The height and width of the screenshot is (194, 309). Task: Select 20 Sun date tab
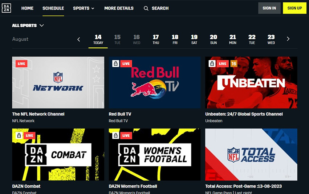(214, 40)
